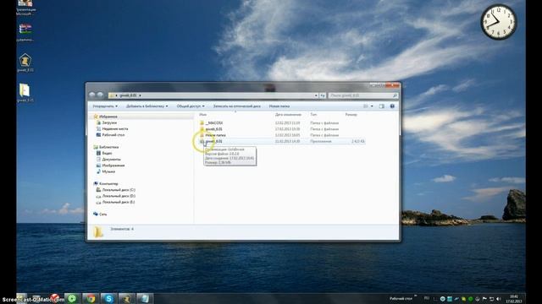
Task: Sort by the Тип column header
Action: point(313,114)
